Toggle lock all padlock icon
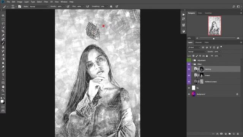 207,56
